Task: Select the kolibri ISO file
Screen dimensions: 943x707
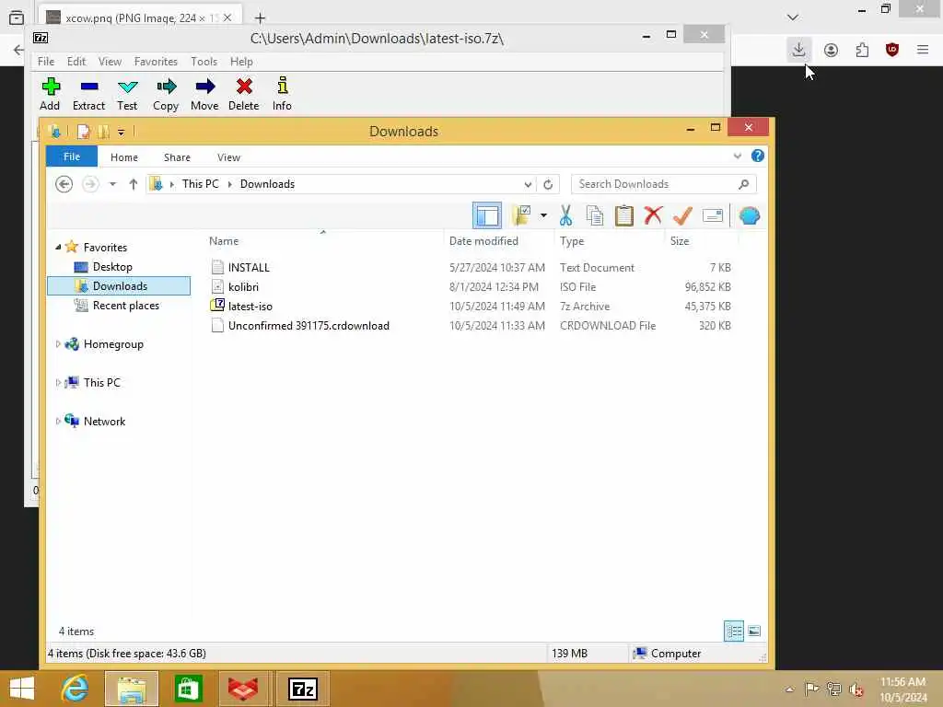Action: tap(243, 287)
